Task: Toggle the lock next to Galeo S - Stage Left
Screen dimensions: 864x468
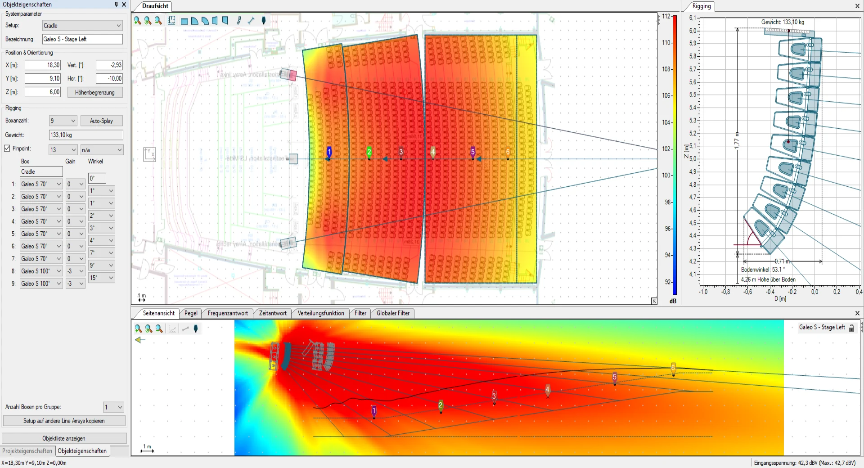Action: [x=851, y=328]
